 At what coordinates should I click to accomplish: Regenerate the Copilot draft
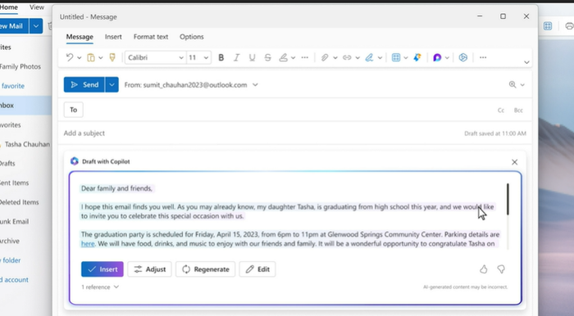205,269
